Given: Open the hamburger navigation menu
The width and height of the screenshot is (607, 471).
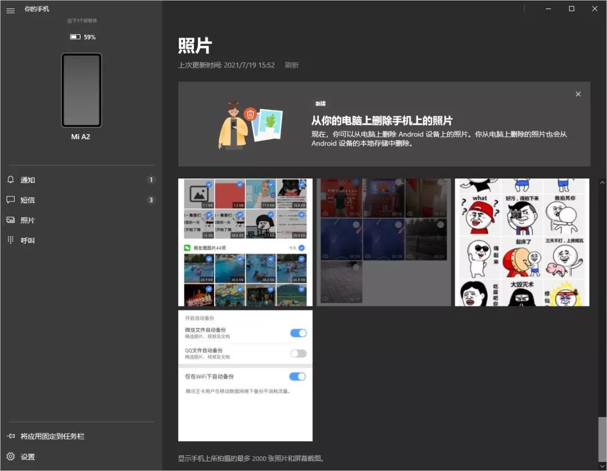Looking at the screenshot, I should point(10,9).
